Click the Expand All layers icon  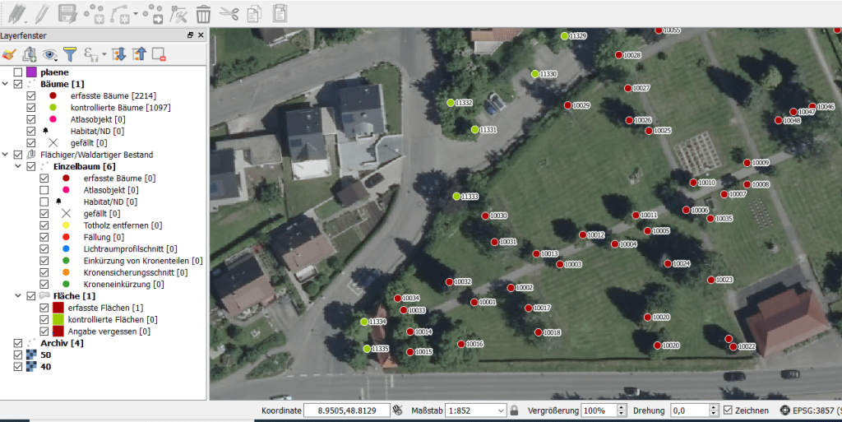click(x=118, y=54)
